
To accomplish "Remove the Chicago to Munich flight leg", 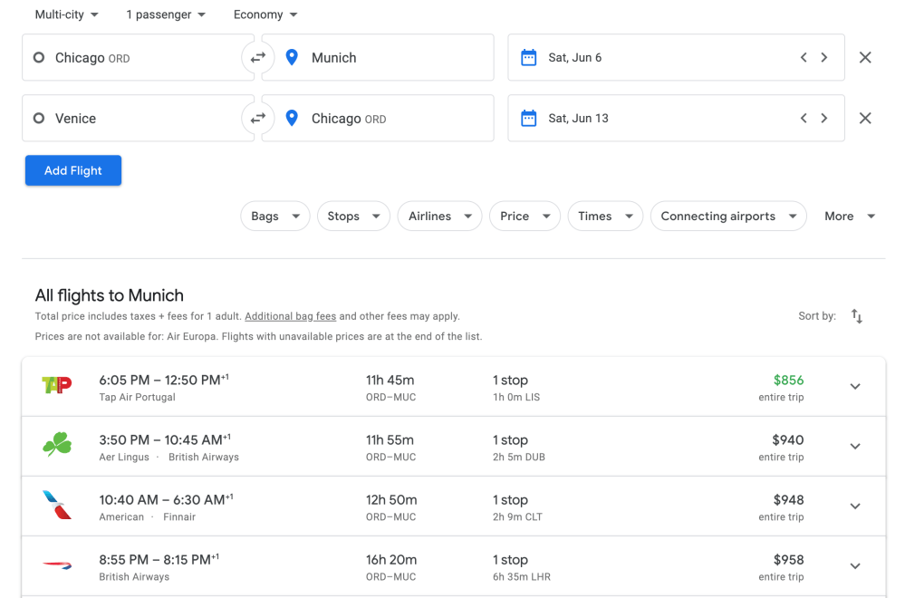I will 865,58.
